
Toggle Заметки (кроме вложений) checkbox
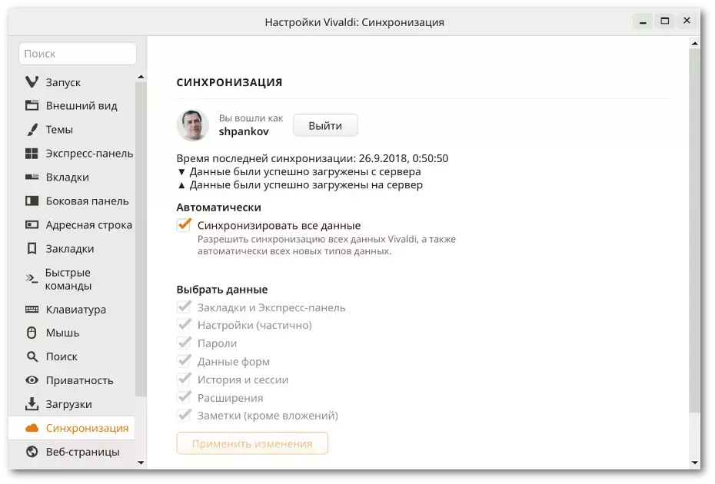[x=184, y=415]
